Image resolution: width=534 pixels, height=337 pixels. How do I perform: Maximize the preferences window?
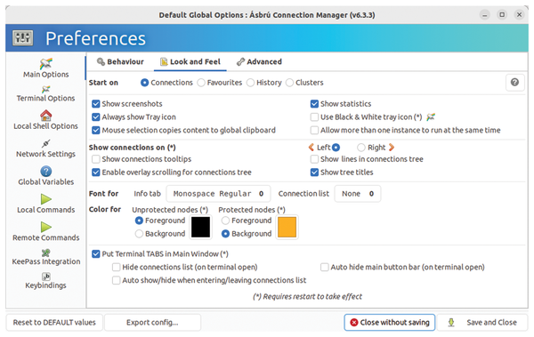(502, 15)
